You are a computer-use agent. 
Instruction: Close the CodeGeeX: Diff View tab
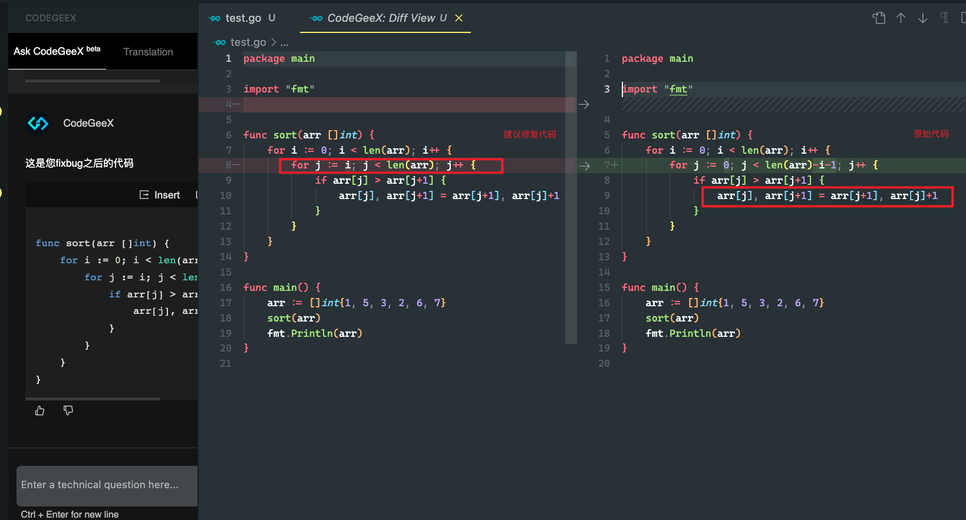point(459,18)
